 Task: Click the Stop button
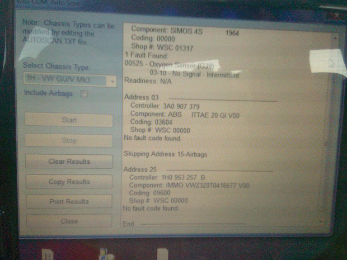(x=69, y=140)
